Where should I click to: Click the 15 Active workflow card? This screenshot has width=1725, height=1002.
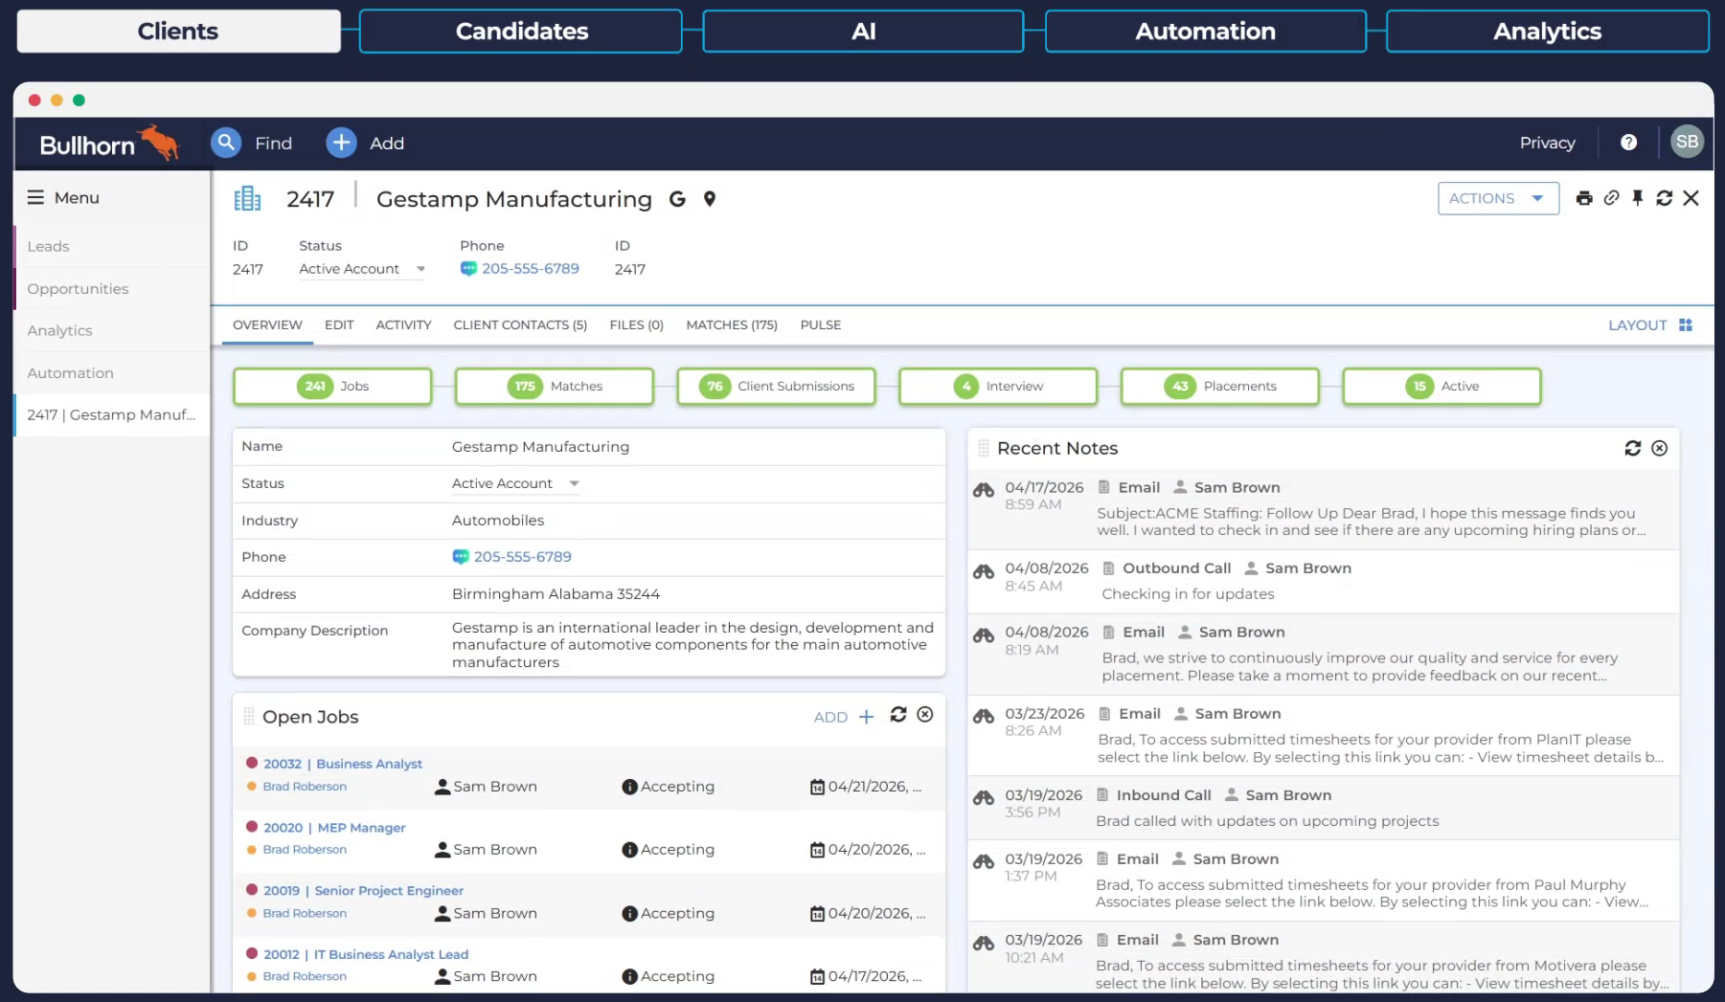coord(1442,387)
